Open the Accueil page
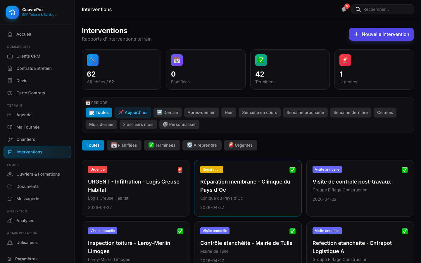Image resolution: width=421 pixels, height=263 pixels. tap(37, 34)
